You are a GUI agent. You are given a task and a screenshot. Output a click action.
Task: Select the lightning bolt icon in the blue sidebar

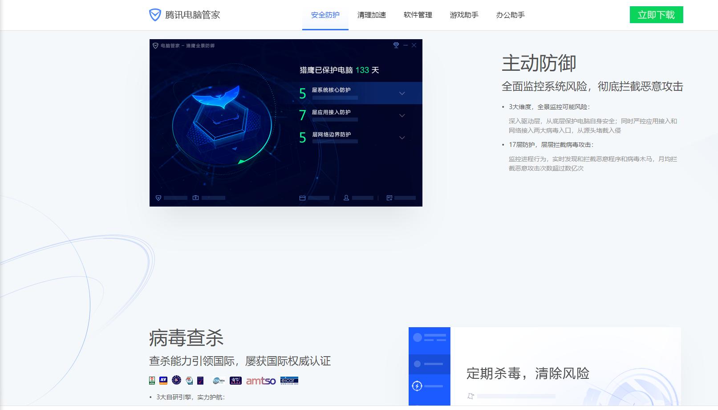tap(417, 387)
